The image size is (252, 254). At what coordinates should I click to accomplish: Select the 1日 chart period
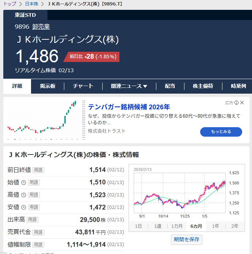pos(138,226)
